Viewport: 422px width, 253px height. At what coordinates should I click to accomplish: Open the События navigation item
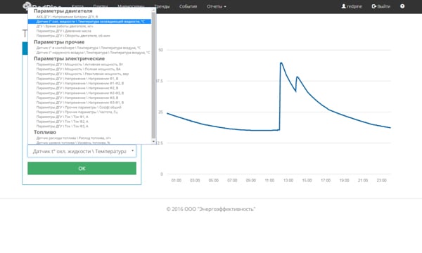coord(188,6)
